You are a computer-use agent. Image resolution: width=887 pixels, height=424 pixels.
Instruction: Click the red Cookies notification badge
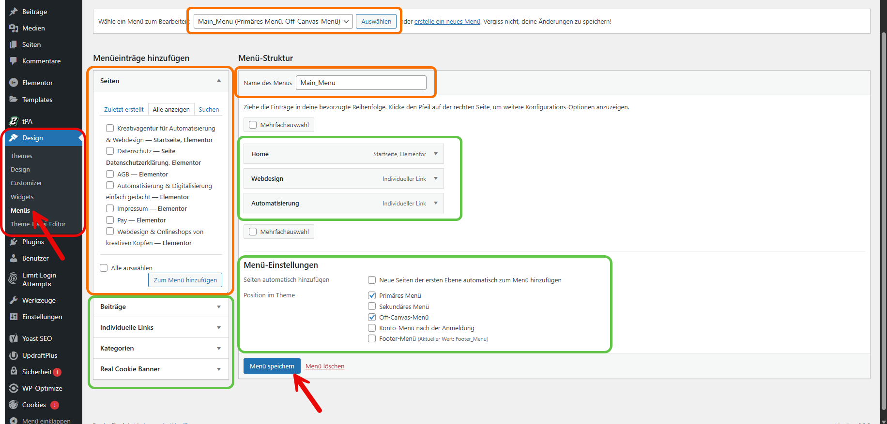click(x=55, y=405)
